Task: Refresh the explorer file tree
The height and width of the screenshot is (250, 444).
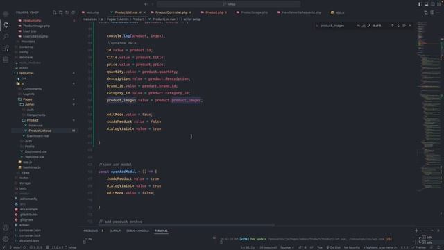Action: point(67,12)
